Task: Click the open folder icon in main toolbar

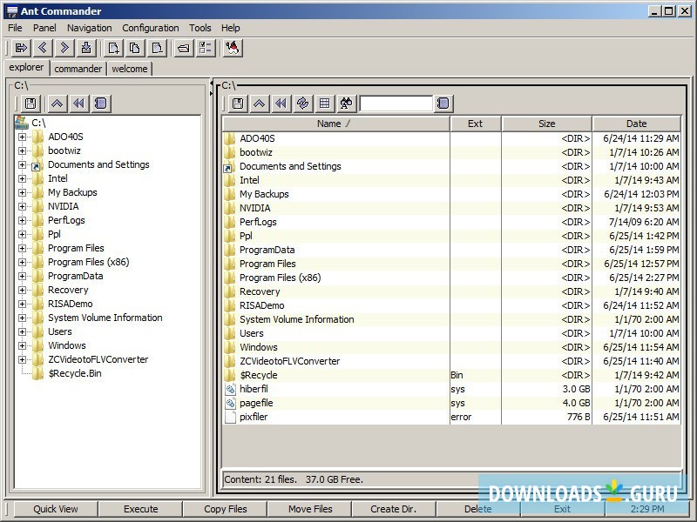Action: (183, 48)
